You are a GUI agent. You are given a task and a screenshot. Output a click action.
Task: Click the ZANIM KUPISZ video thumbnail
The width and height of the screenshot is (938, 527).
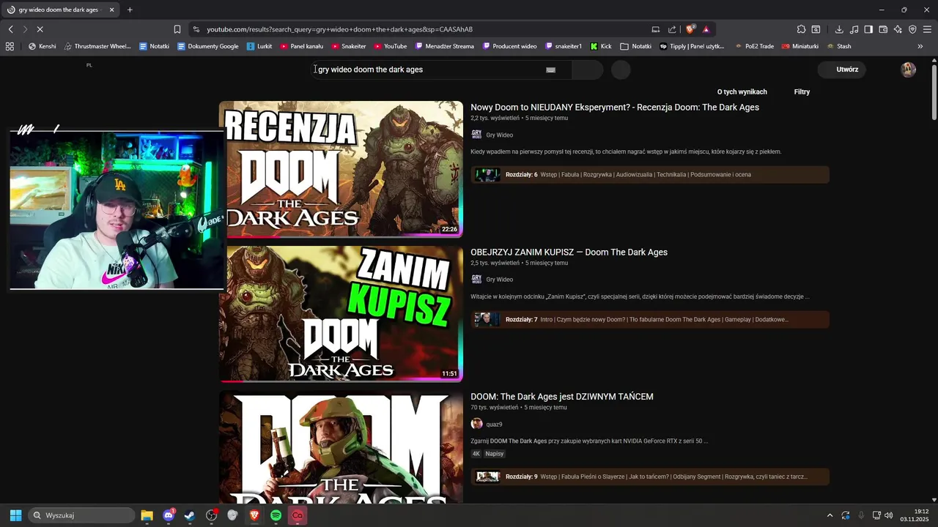[x=341, y=314]
